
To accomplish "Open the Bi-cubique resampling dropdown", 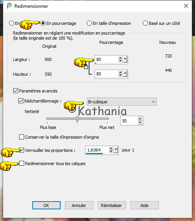I will [122, 102].
